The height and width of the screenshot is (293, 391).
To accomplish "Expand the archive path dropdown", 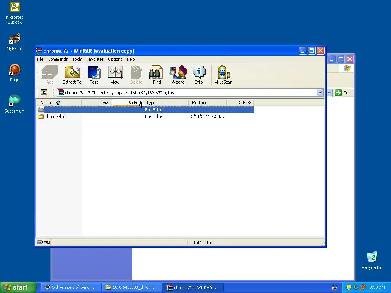I will tap(320, 92).
